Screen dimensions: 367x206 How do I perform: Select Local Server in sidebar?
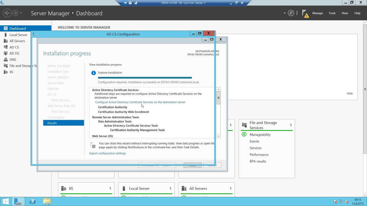(18, 35)
